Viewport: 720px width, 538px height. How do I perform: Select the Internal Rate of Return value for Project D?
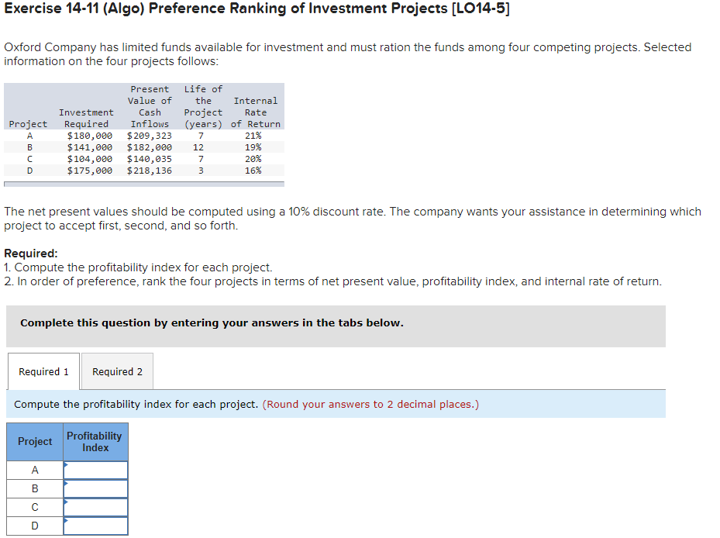tap(254, 170)
